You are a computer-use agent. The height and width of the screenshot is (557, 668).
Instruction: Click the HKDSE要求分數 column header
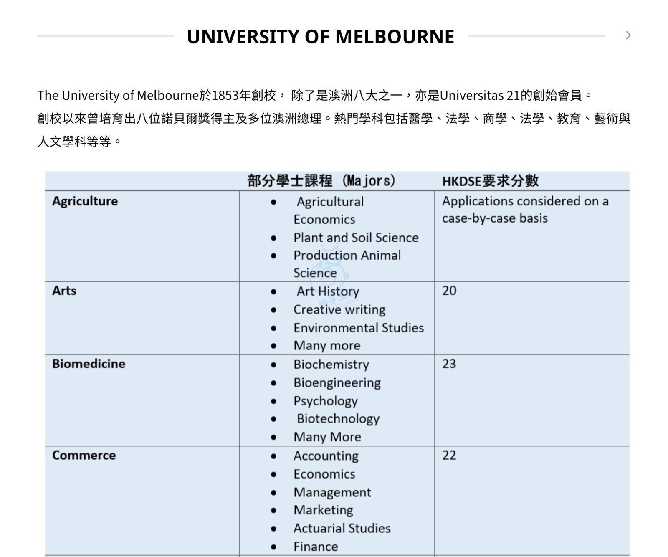(490, 181)
